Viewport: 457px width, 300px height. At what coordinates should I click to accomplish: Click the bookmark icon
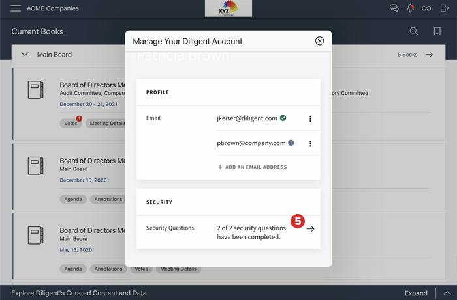pyautogui.click(x=437, y=31)
